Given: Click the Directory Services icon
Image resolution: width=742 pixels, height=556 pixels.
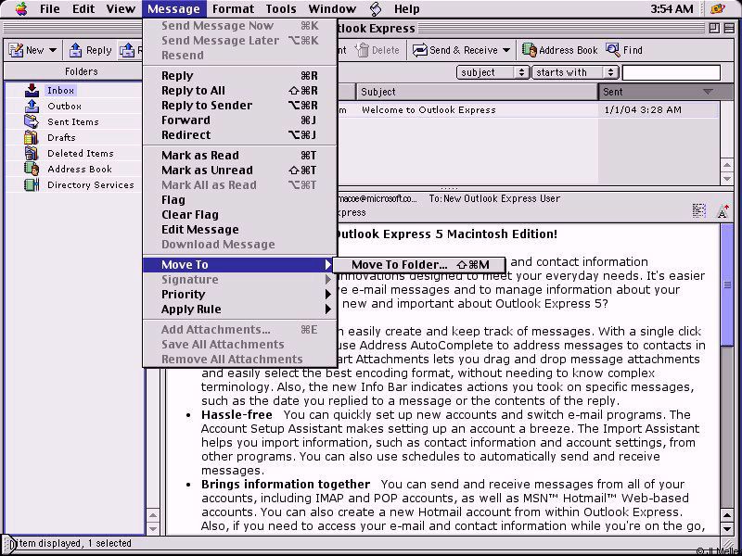Looking at the screenshot, I should pyautogui.click(x=32, y=184).
